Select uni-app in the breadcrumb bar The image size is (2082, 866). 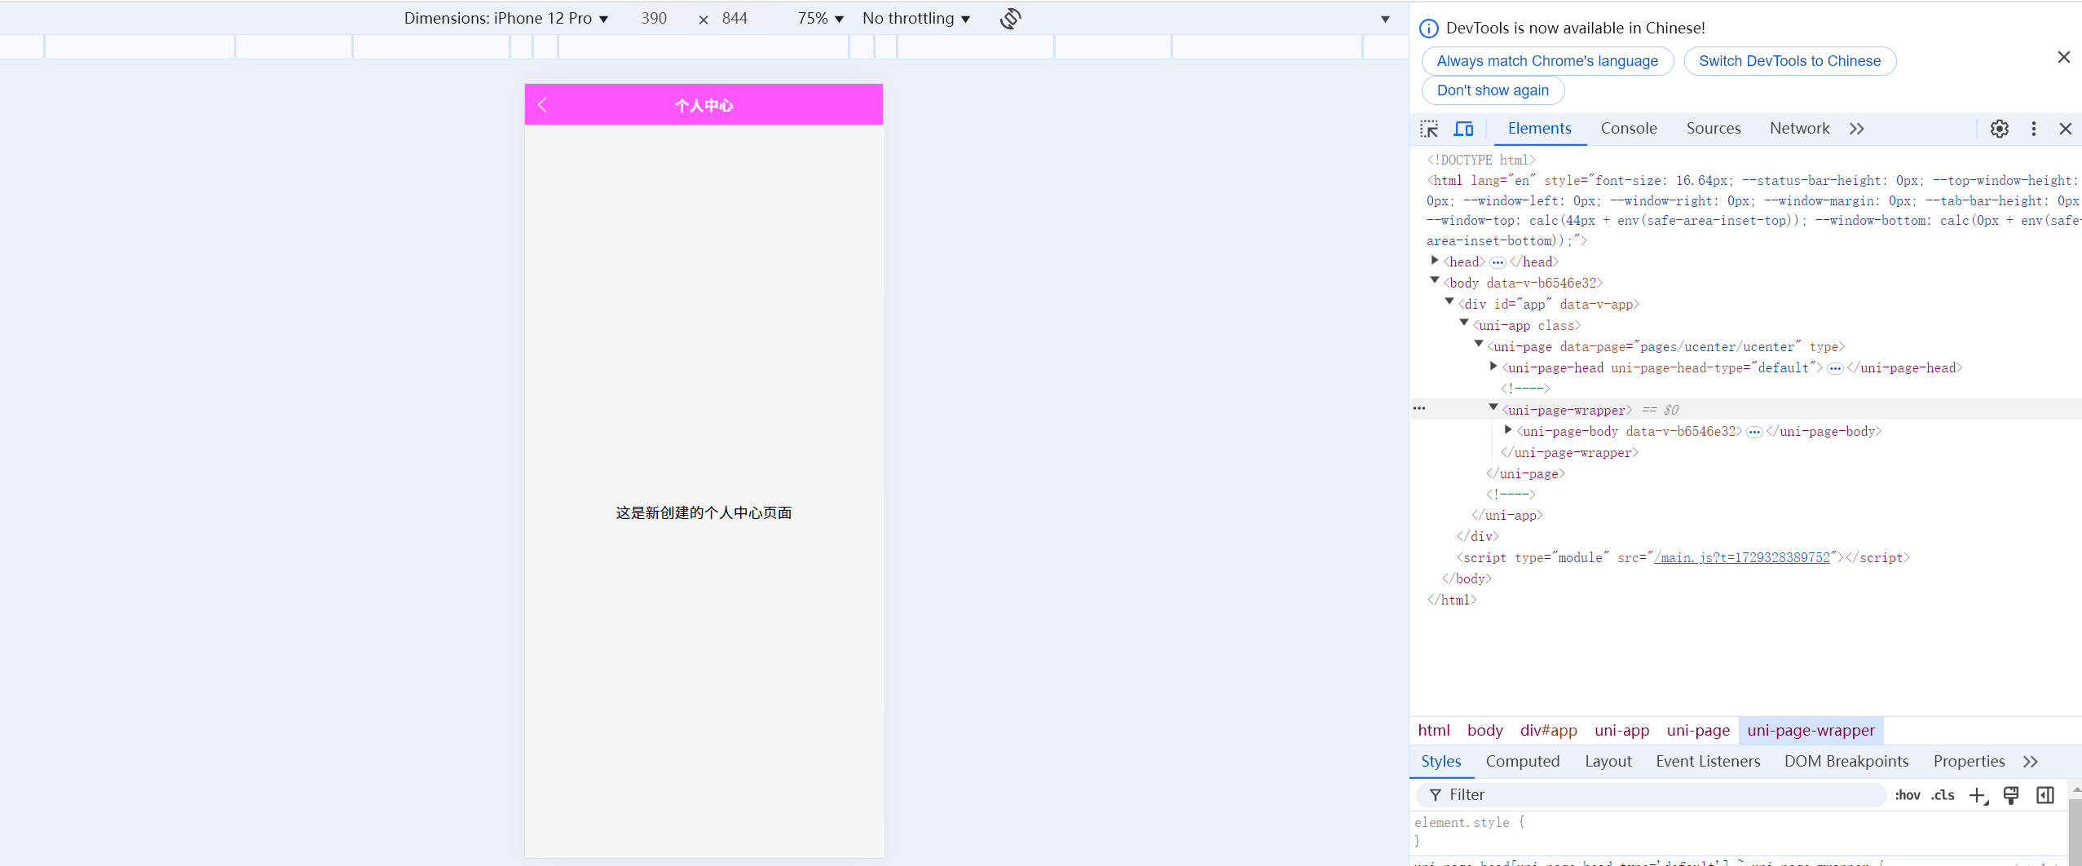coord(1622,731)
